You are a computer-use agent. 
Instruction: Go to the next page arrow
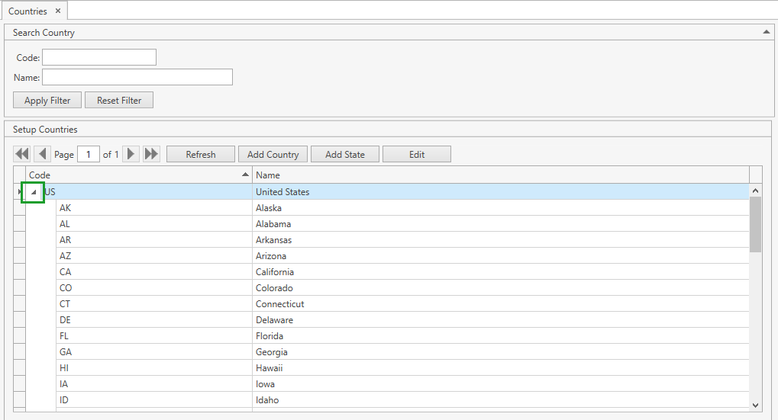coord(131,154)
